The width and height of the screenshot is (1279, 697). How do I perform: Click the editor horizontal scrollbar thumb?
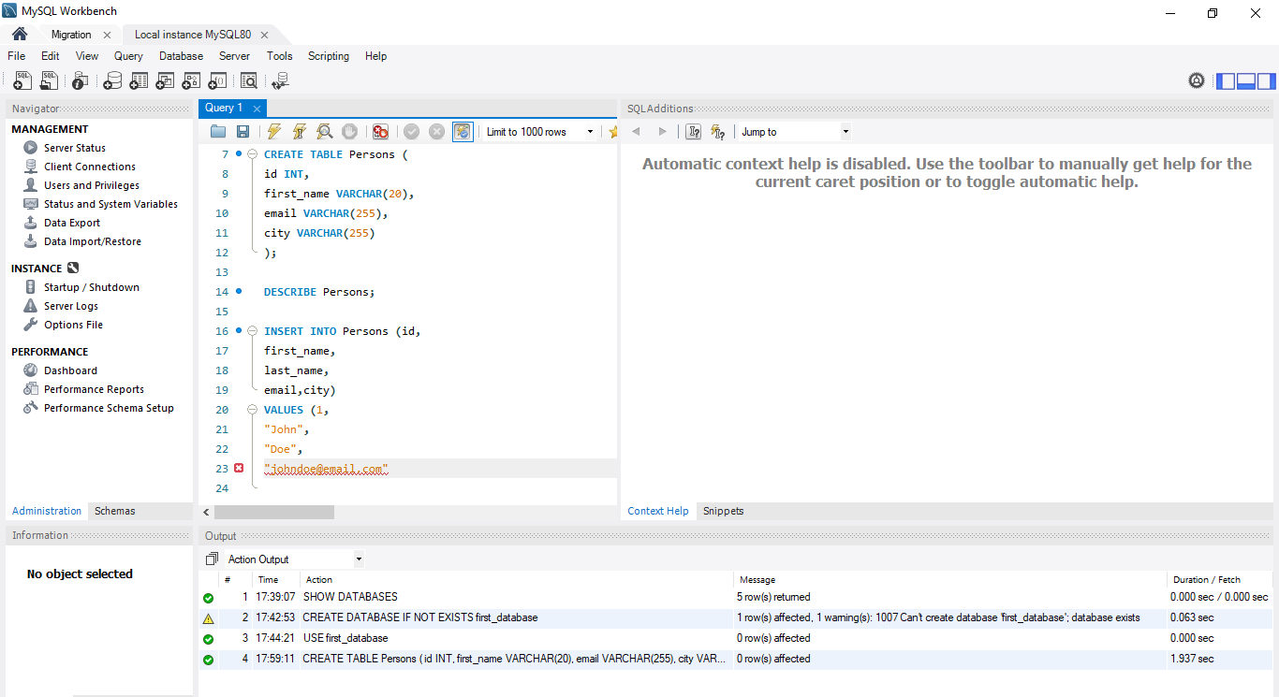273,512
